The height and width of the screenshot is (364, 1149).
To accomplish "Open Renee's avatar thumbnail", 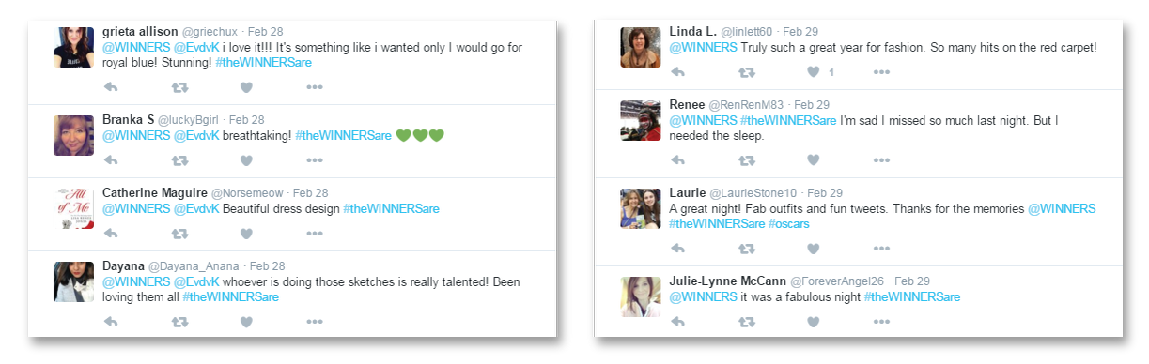I will click(x=641, y=120).
